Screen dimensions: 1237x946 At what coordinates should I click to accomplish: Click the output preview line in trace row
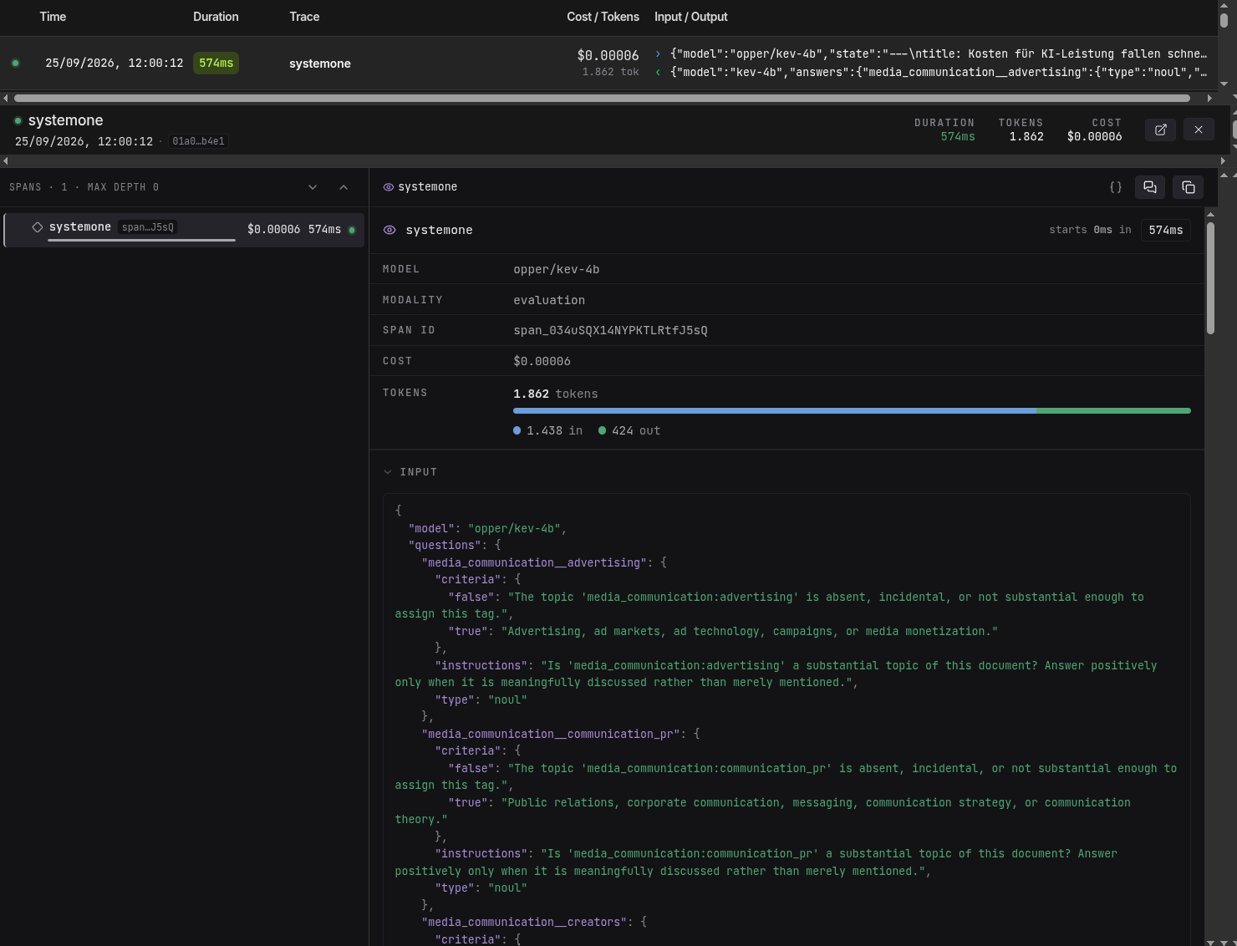click(x=931, y=72)
